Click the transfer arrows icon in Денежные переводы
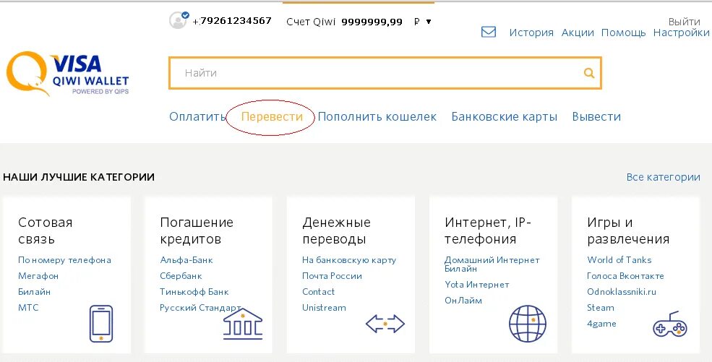Viewport: 712px width, 362px height. pyautogui.click(x=385, y=324)
